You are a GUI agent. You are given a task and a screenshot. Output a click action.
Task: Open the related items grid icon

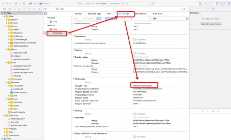[46, 9]
